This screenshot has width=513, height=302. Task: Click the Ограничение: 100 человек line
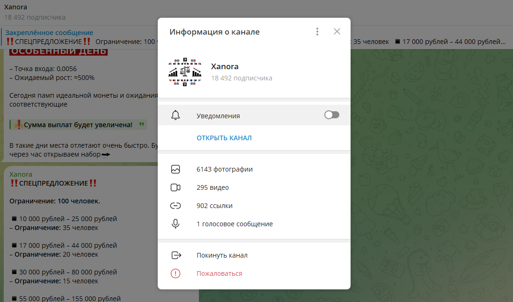(x=55, y=201)
